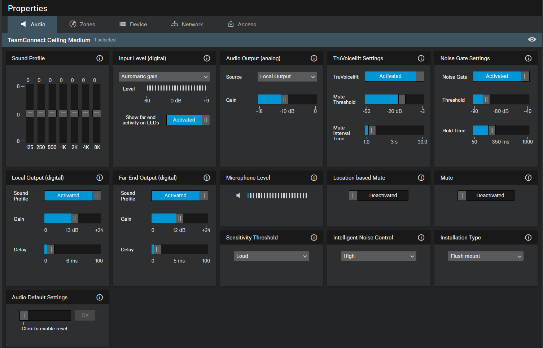
Task: Click the Noise Gate Settings info icon
Action: [528, 58]
